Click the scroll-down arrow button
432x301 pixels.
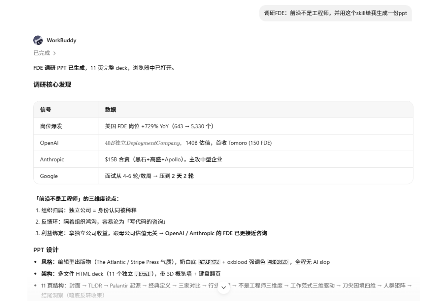[224, 287]
